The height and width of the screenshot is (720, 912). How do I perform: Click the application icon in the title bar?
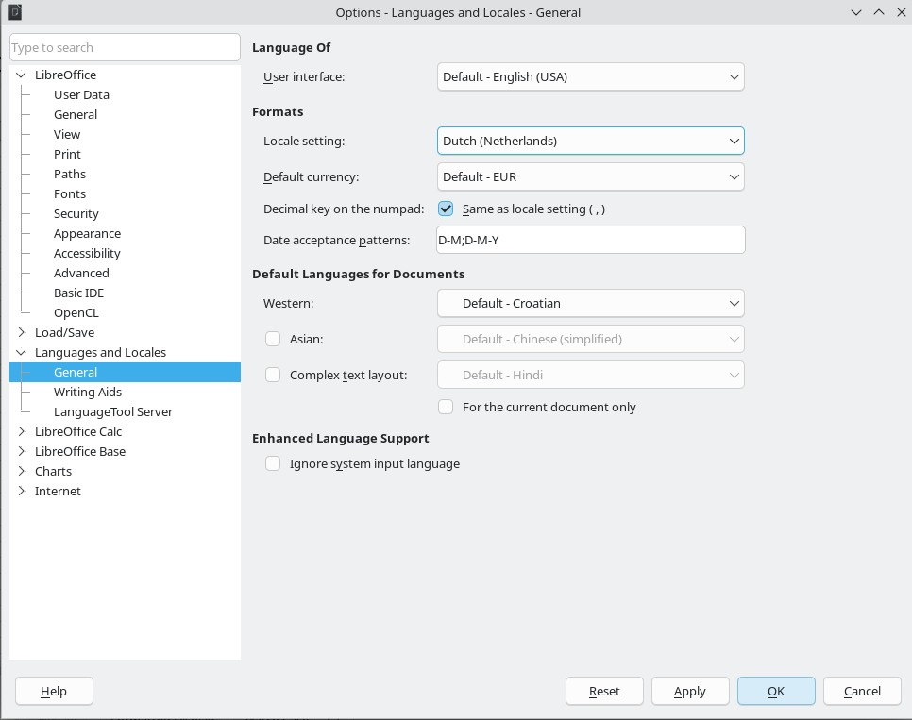(x=15, y=12)
